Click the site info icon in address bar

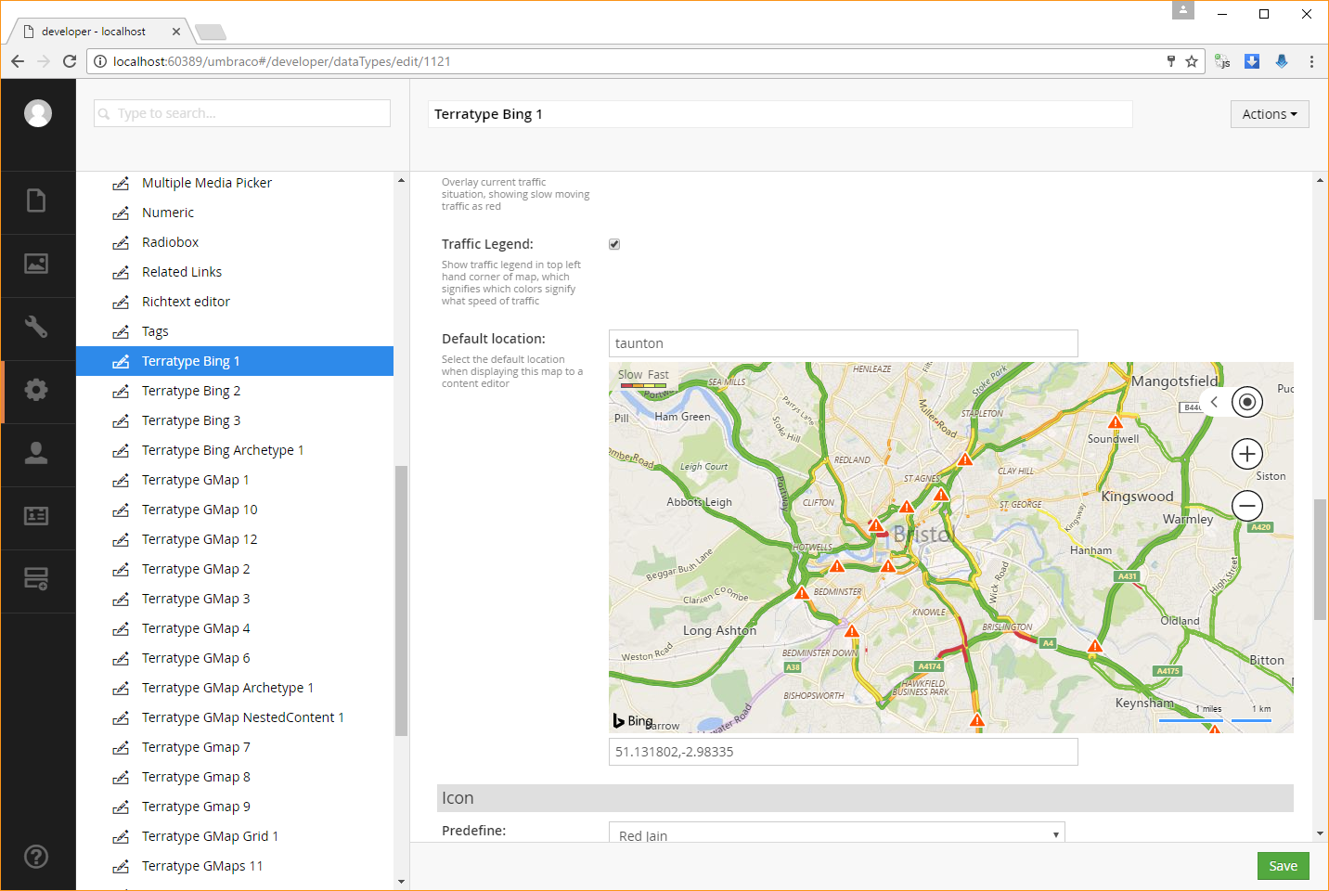pos(100,61)
